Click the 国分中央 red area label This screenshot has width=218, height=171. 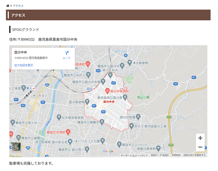(x=109, y=102)
